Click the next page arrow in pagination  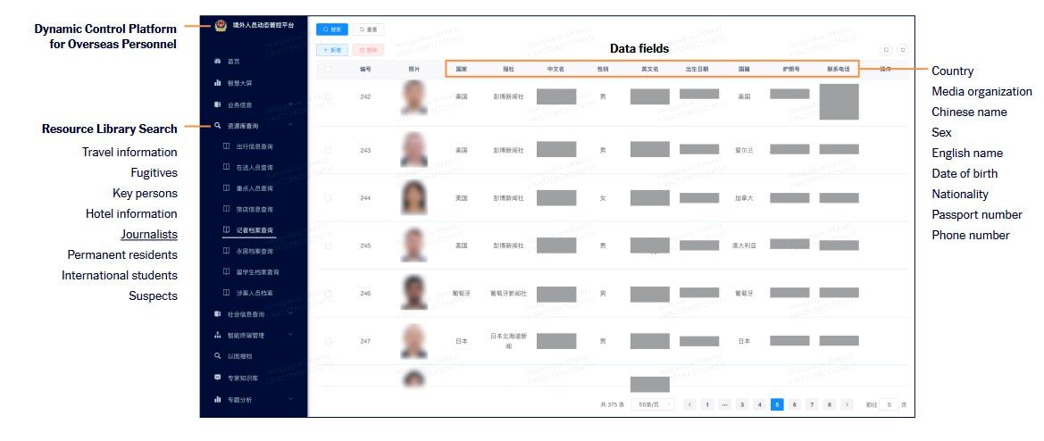tap(847, 404)
